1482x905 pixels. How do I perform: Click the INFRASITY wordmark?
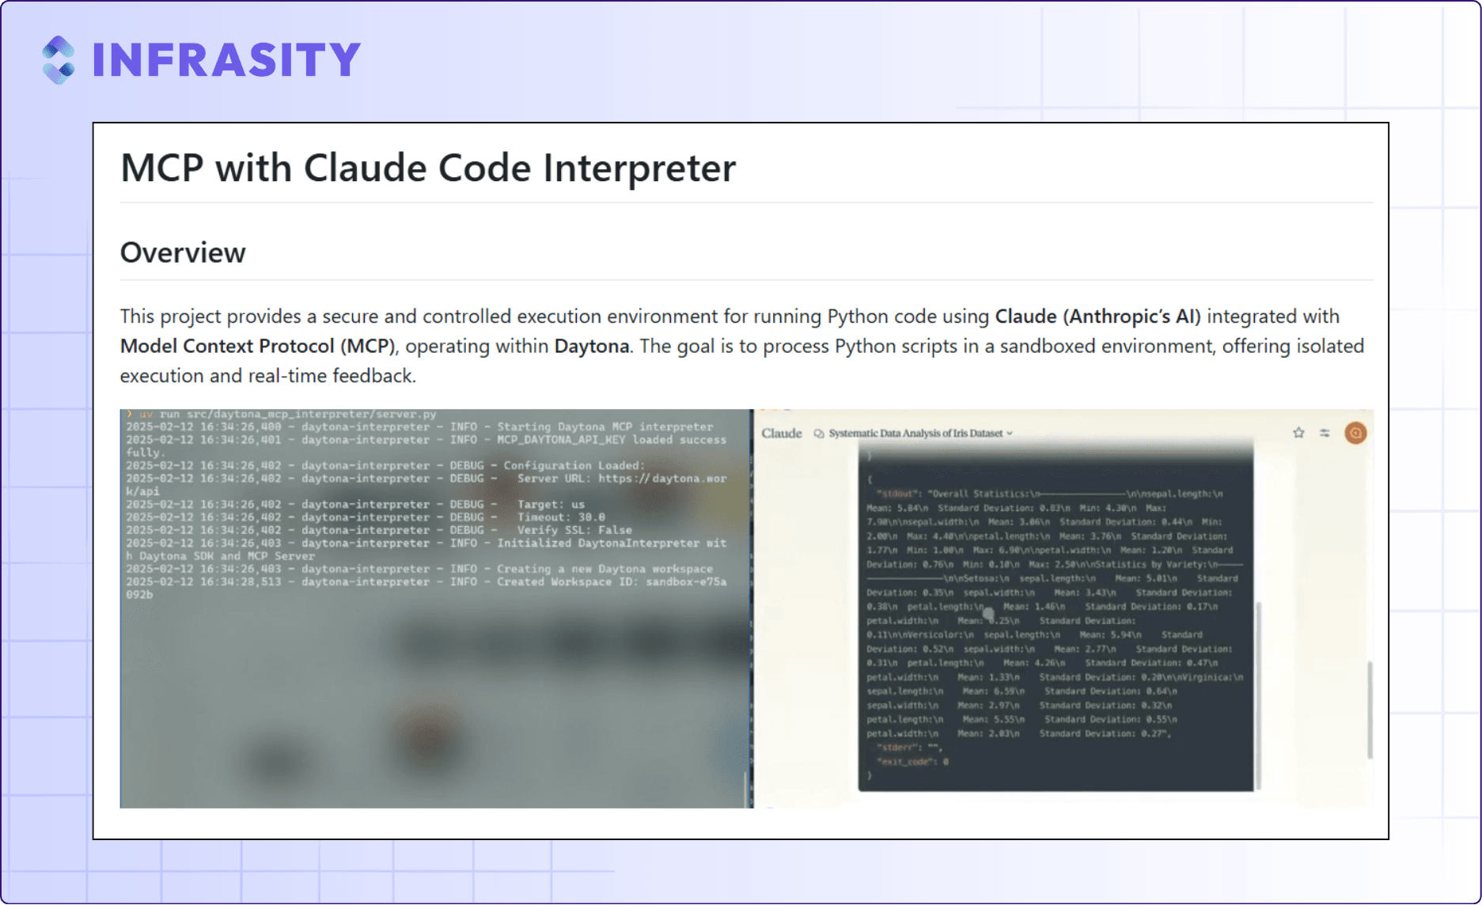click(226, 60)
